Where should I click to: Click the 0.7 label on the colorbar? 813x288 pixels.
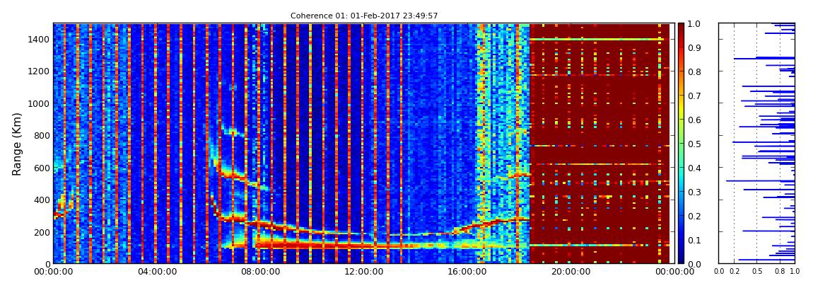pos(694,96)
